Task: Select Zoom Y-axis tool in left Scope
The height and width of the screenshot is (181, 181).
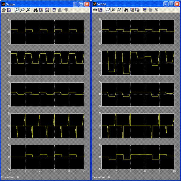Action: tap(28, 10)
